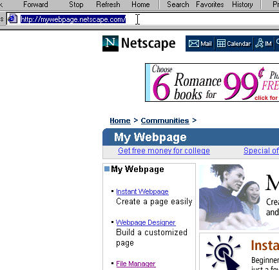Click the IE page icon in address bar

click(13, 19)
